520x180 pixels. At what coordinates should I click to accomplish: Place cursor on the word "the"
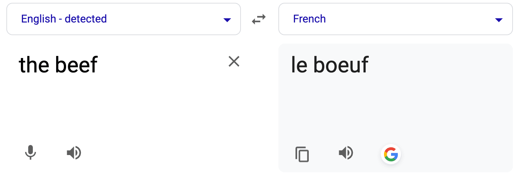click(33, 65)
